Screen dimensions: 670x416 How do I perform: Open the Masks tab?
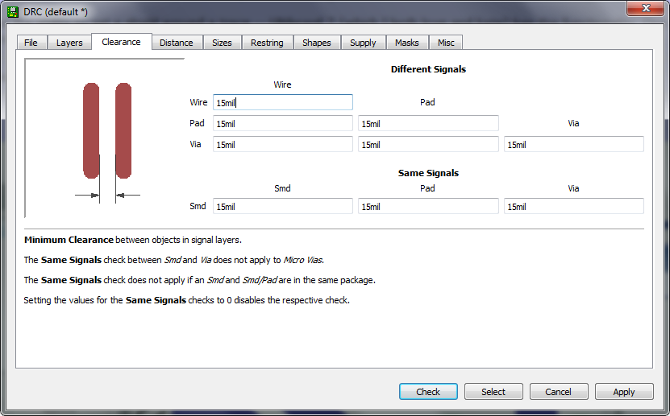coord(407,43)
